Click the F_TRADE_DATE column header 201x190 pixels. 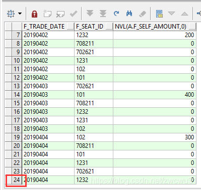coord(48,27)
